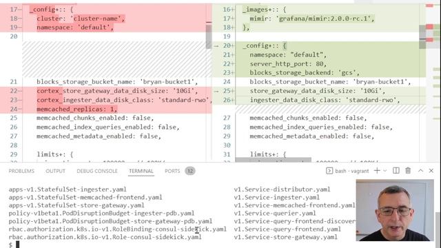This screenshot has width=441, height=248.
Task: Maximize the panel with chevron up
Action: (420, 171)
